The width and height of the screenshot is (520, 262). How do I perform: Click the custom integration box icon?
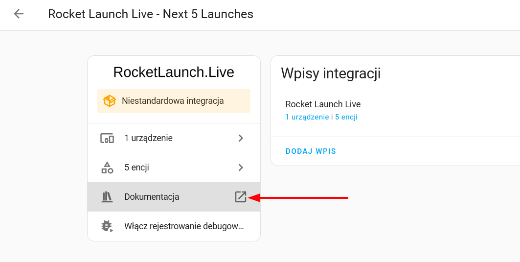[109, 100]
